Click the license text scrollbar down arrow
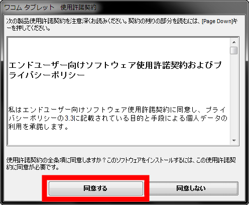Screen dimensions: 249x205 coord(234,141)
